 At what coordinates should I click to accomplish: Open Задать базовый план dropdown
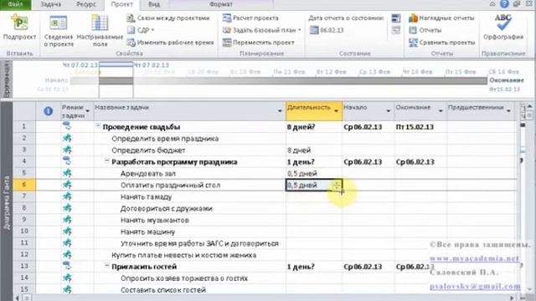pyautogui.click(x=262, y=30)
